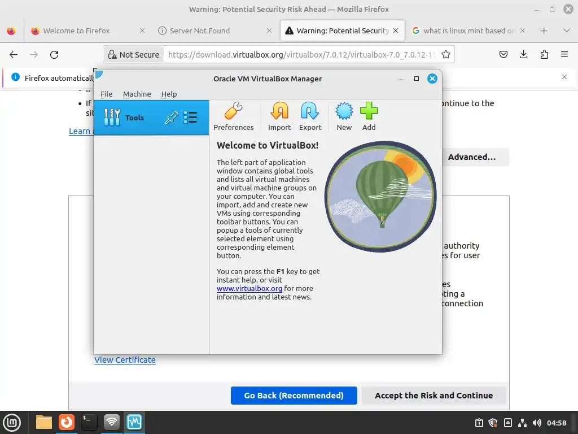The width and height of the screenshot is (578, 434).
Task: Dismiss the Firefox notification bar
Action: pos(564,77)
